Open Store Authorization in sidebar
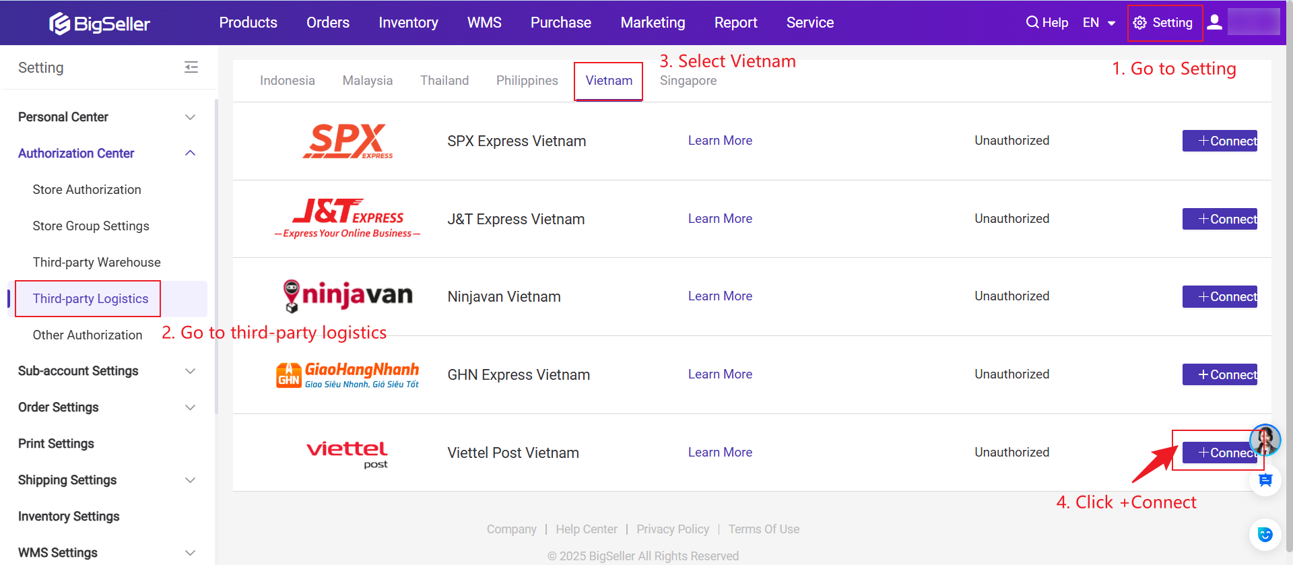This screenshot has width=1293, height=565. [x=87, y=190]
